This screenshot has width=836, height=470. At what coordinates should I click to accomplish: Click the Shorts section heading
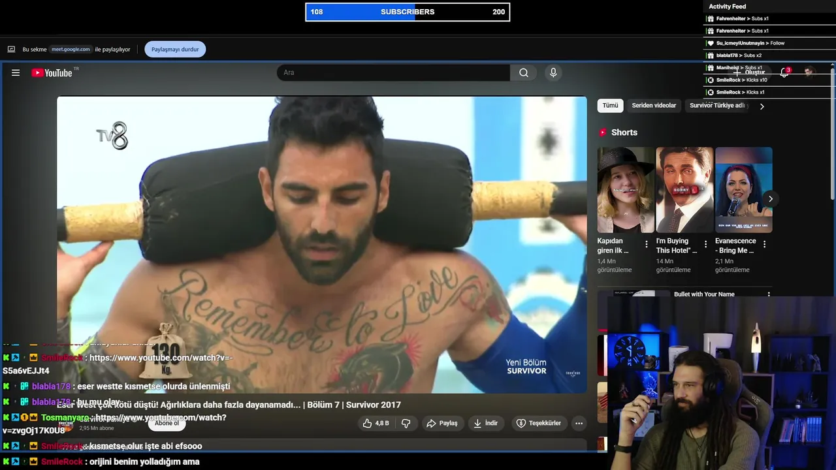pos(624,133)
